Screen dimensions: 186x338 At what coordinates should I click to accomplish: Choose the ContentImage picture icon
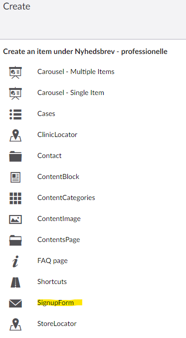(x=15, y=219)
